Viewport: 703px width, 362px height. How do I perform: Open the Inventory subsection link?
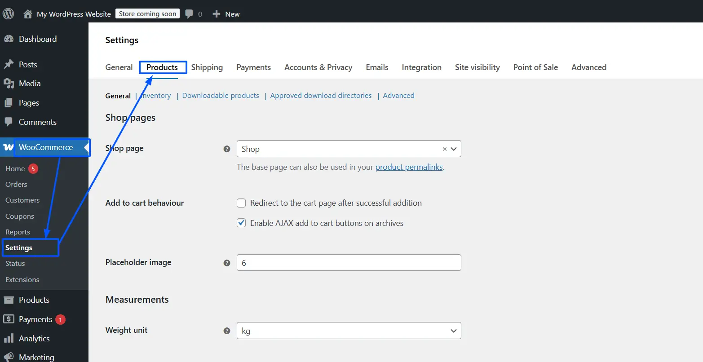pos(156,96)
